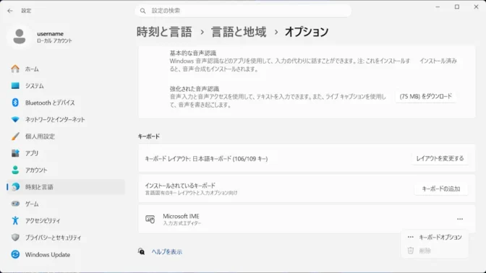Click the 入力方式エディター subtitle
Screen dimensions: 486x273
[x=182, y=223]
